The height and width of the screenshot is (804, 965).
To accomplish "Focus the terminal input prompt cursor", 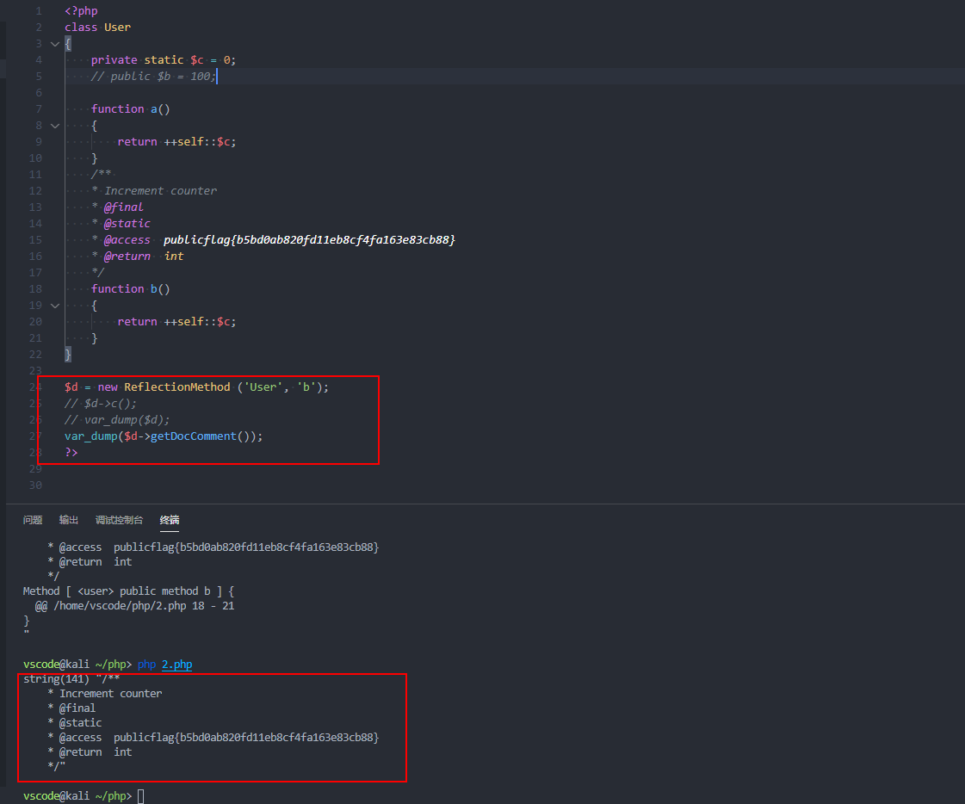I will (x=140, y=796).
